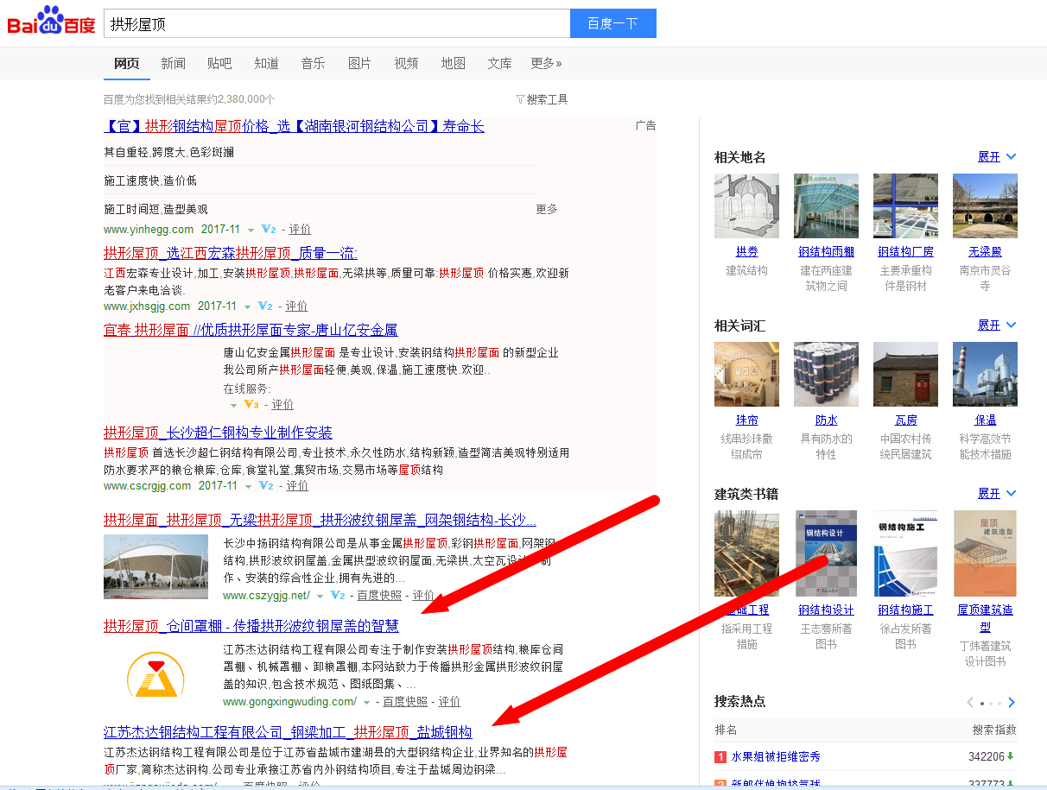Click the Baidu logo
Viewport: 1047px width, 790px height.
[x=51, y=22]
